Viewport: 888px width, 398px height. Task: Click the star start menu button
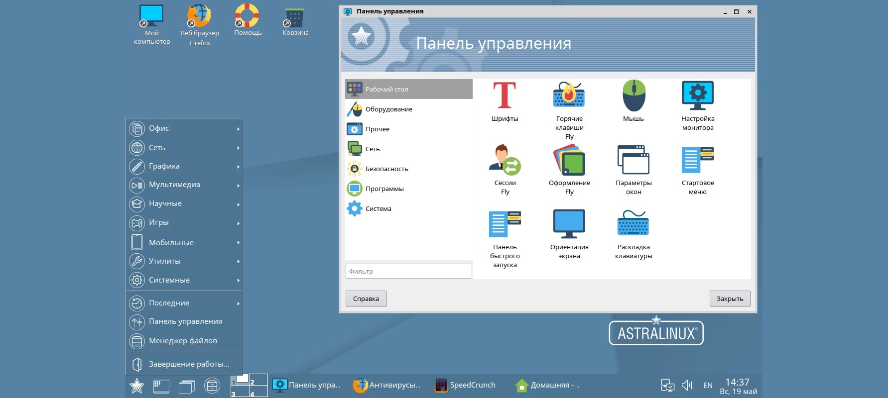click(x=137, y=386)
